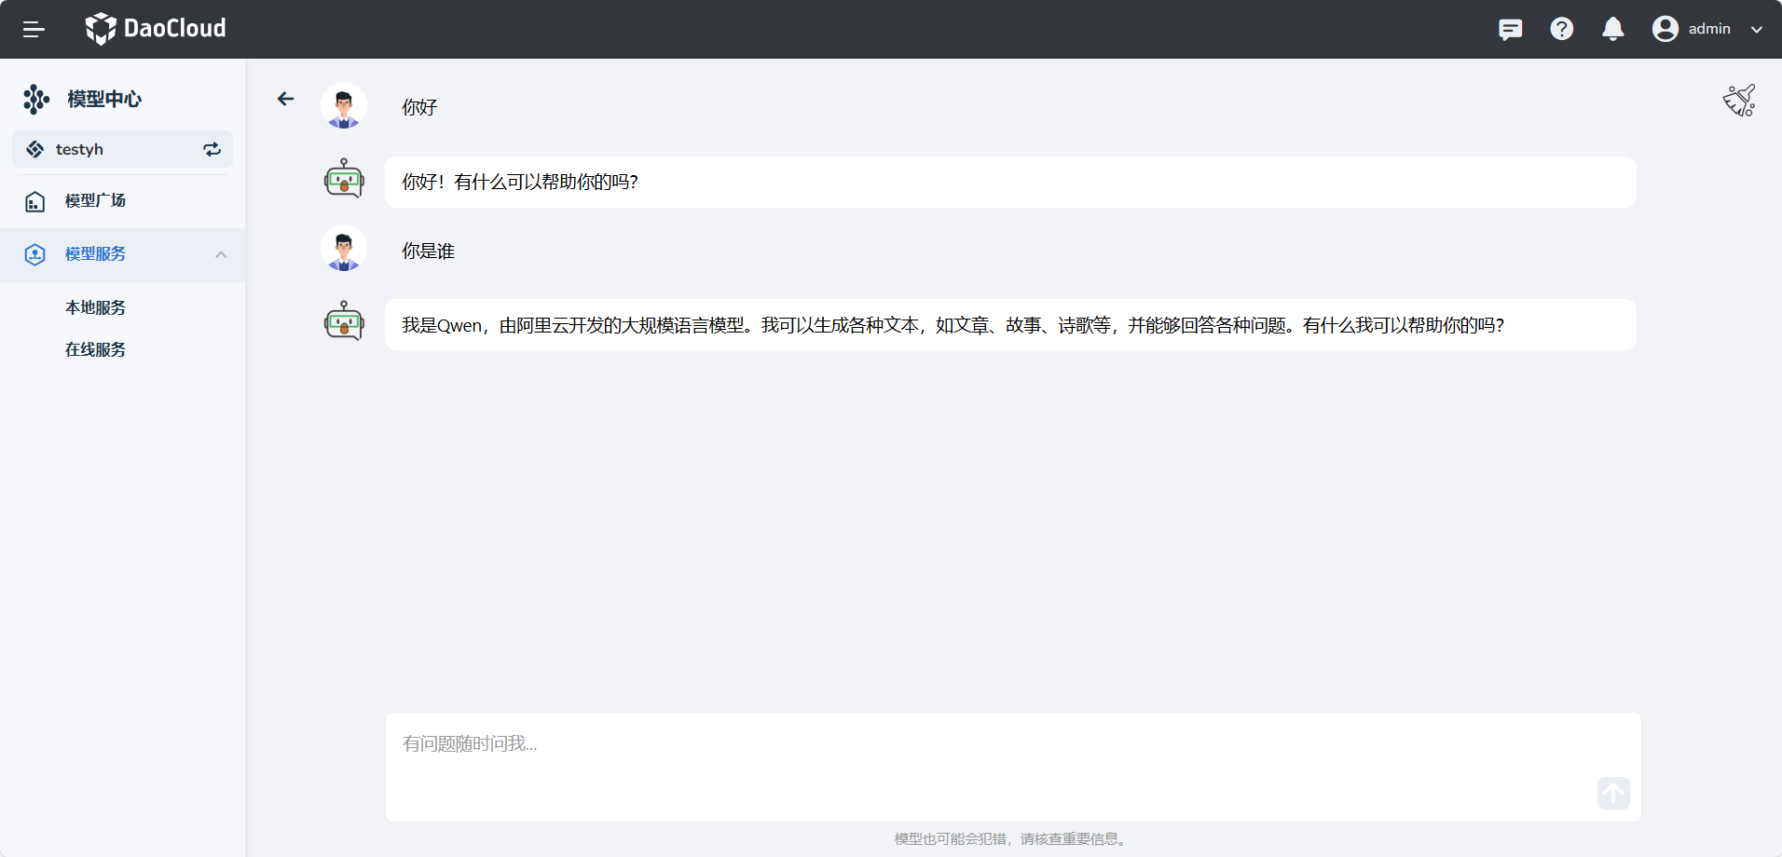Clear the conversation with the broom icon
The image size is (1782, 857).
(1739, 100)
